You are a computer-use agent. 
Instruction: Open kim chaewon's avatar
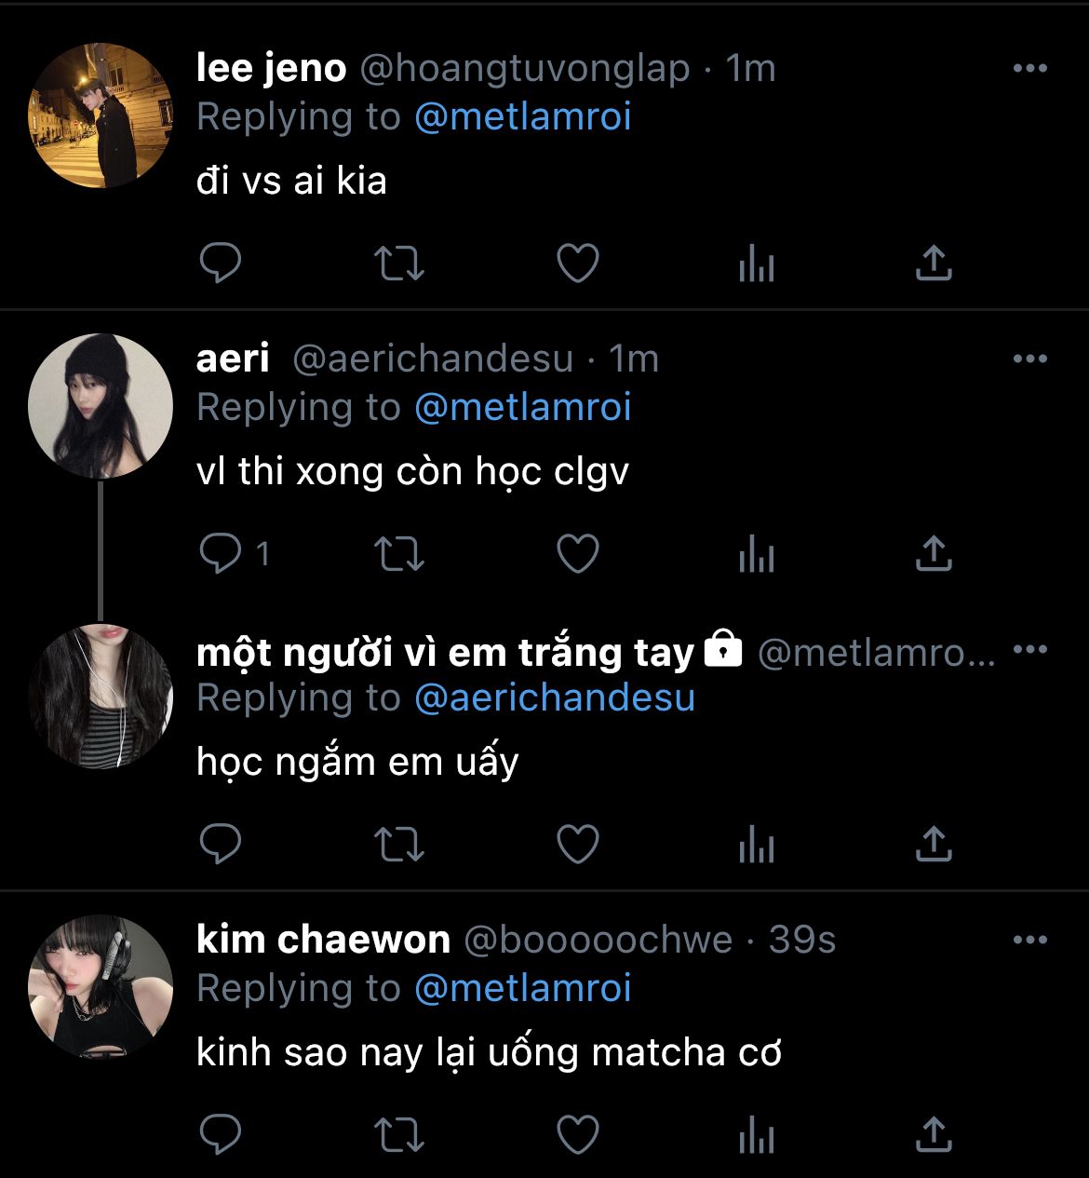click(x=101, y=987)
